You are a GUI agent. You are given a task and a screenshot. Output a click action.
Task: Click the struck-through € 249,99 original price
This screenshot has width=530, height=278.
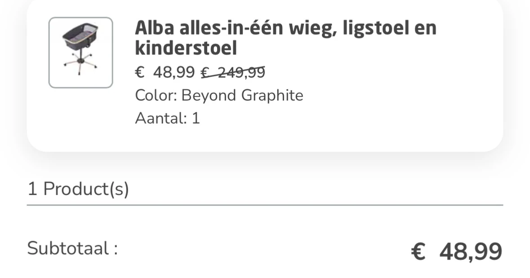[x=233, y=72]
